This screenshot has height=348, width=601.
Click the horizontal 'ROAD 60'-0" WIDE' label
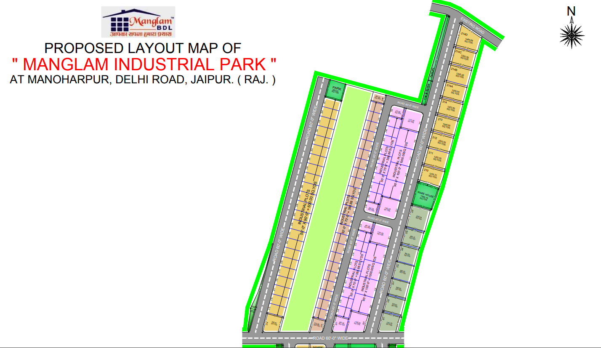click(x=330, y=338)
